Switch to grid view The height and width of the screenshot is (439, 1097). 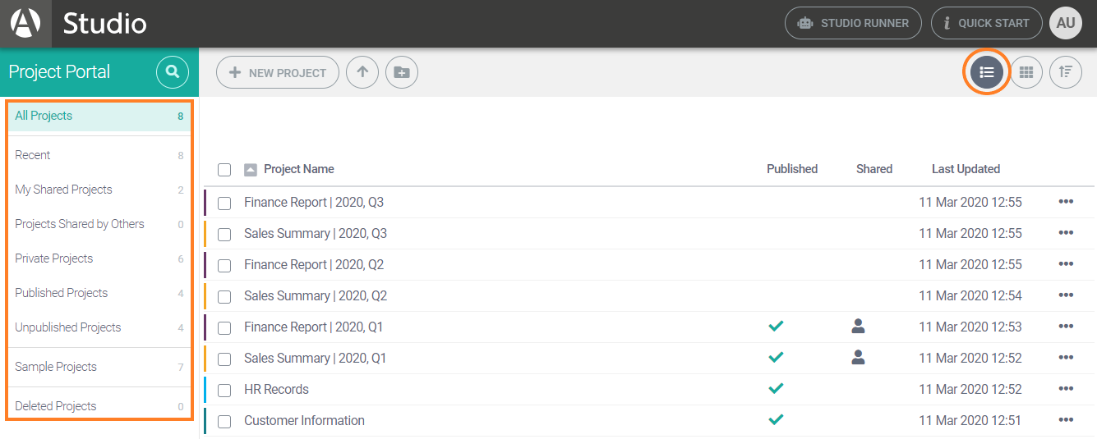pos(1026,72)
